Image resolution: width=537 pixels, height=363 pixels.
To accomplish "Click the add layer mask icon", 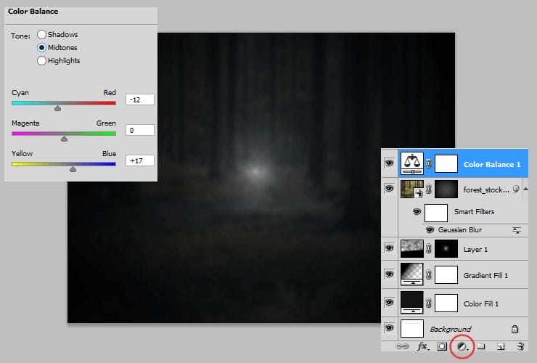I will (x=440, y=347).
